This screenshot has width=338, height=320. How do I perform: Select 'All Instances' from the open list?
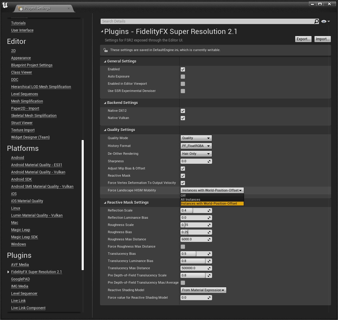[x=190, y=200]
